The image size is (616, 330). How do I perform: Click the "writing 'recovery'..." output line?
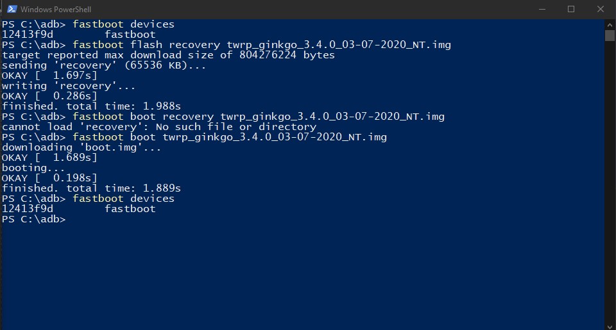pyautogui.click(x=69, y=86)
